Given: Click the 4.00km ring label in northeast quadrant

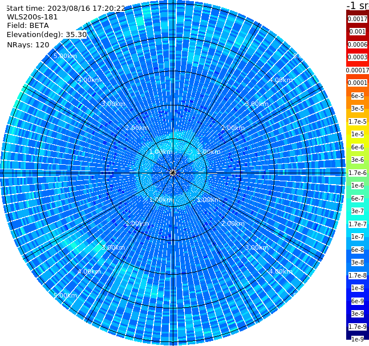Looking at the screenshot, I should [281, 80].
